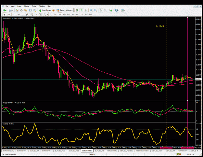The image size is (203, 157).
Task: Toggle the Chart Shift icon
Action: [106, 10]
